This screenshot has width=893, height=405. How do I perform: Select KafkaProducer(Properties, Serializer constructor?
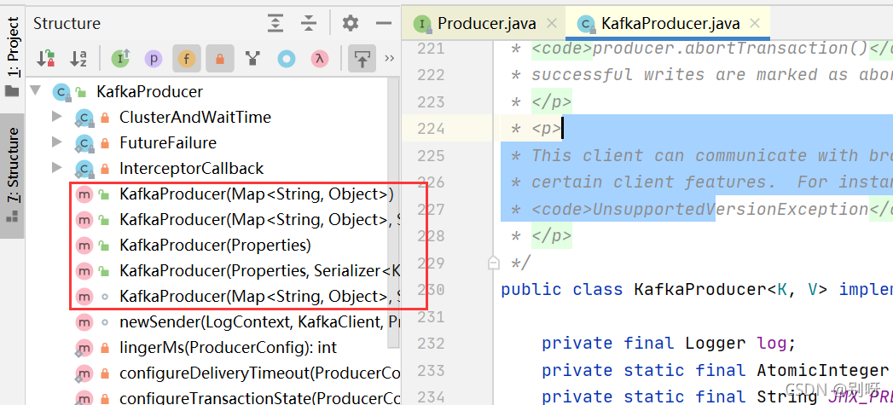tap(259, 270)
